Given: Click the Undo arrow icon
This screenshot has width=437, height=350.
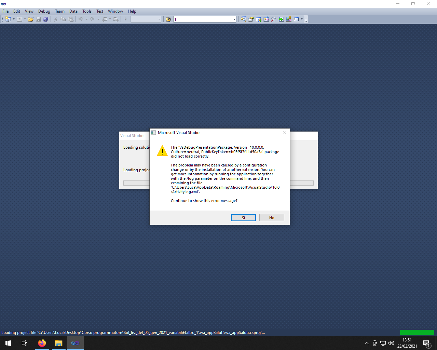Looking at the screenshot, I should tap(81, 19).
